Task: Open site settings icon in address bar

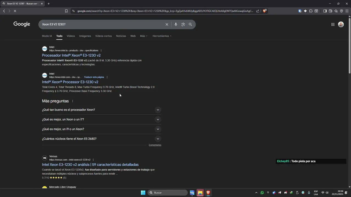Action: click(x=73, y=11)
